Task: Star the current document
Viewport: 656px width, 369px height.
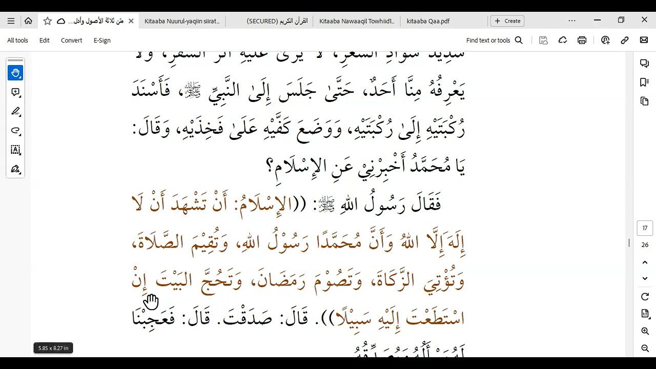Action: [48, 21]
